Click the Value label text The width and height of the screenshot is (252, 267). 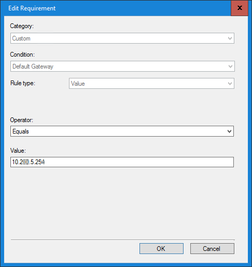tap(18, 151)
